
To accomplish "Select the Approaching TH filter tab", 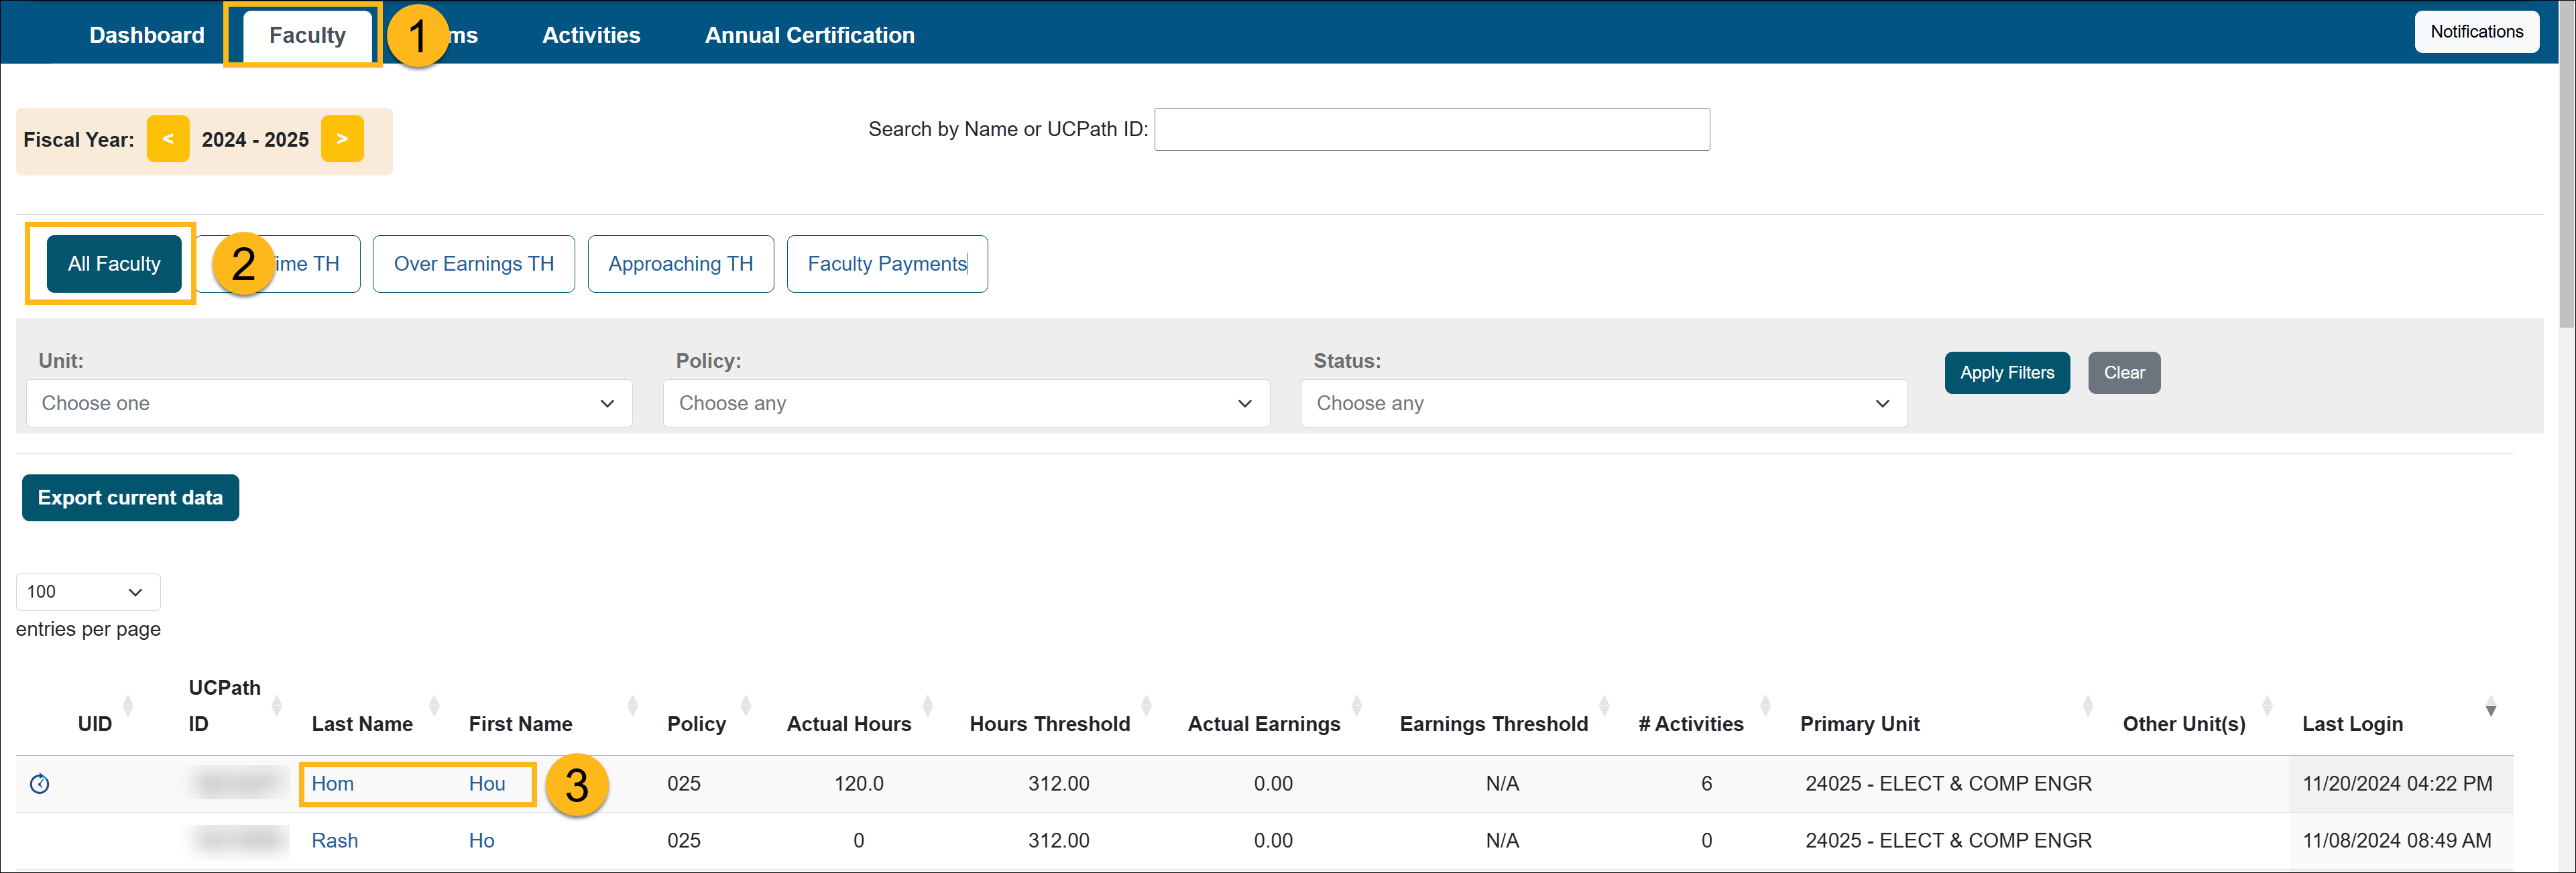I will click(680, 263).
